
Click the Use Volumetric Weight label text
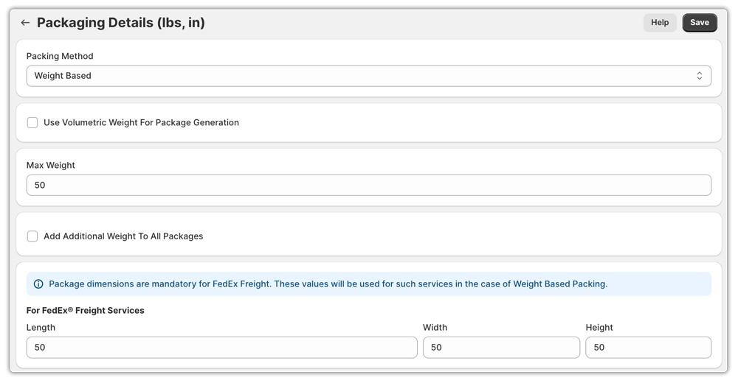(141, 123)
